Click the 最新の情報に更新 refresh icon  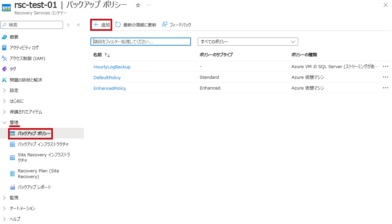(118, 24)
